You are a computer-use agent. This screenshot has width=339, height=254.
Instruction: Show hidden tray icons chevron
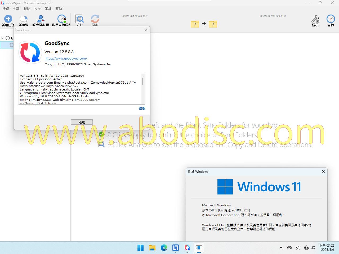coord(281,248)
